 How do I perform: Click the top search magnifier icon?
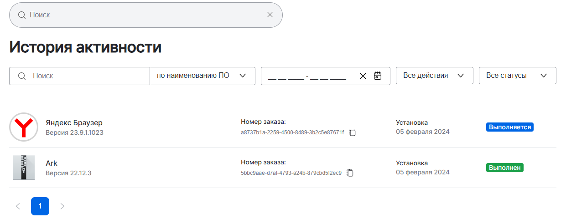point(21,15)
